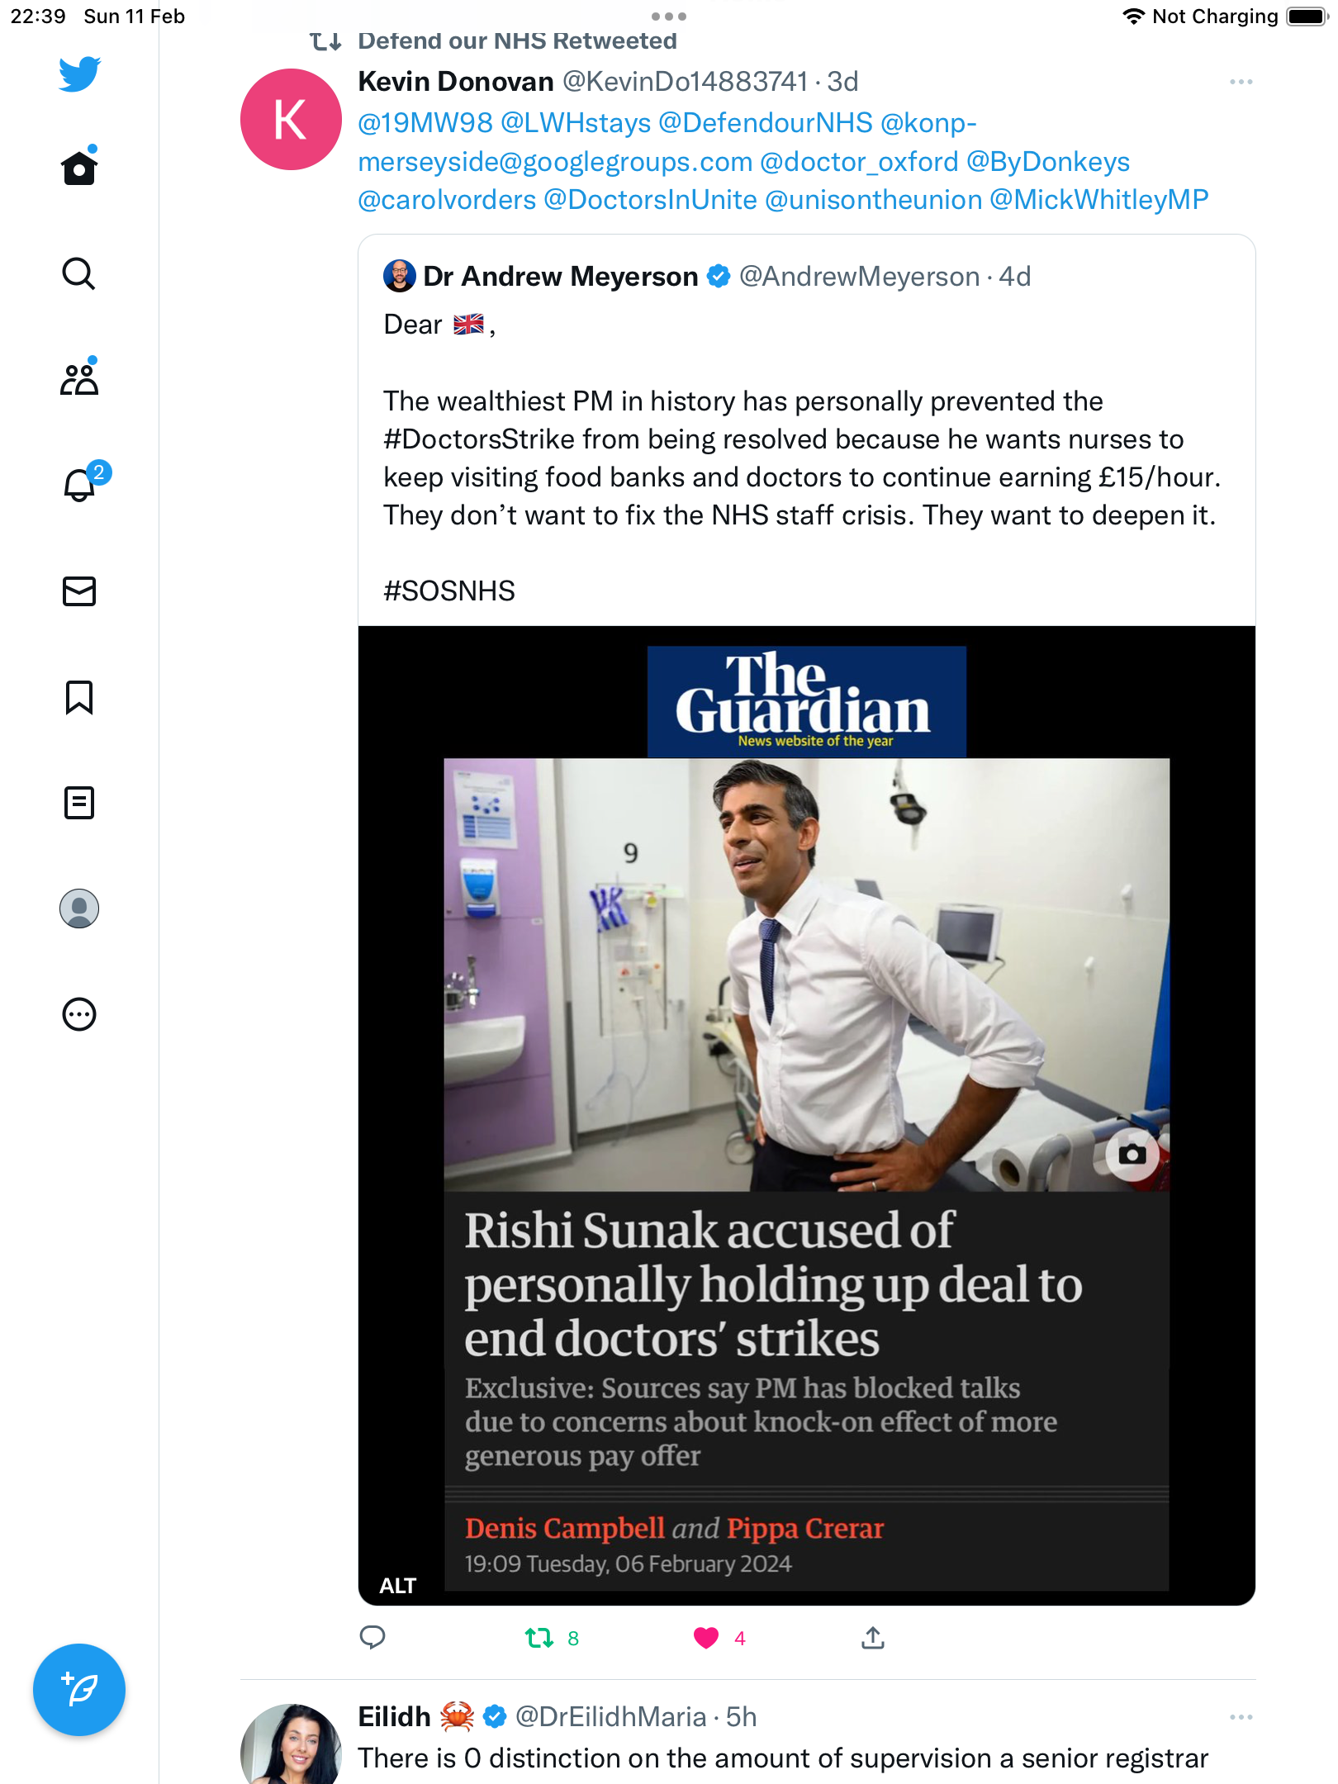Open the Twitter bird logo

click(79, 74)
